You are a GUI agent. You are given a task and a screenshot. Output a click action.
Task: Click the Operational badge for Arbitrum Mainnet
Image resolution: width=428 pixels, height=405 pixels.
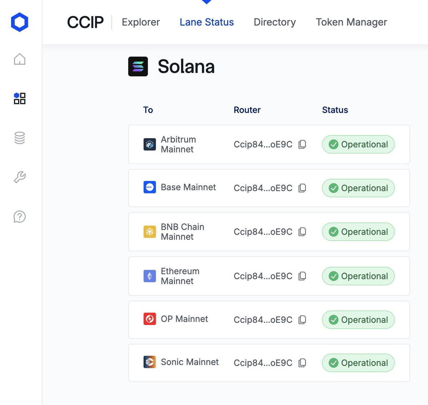[358, 144]
